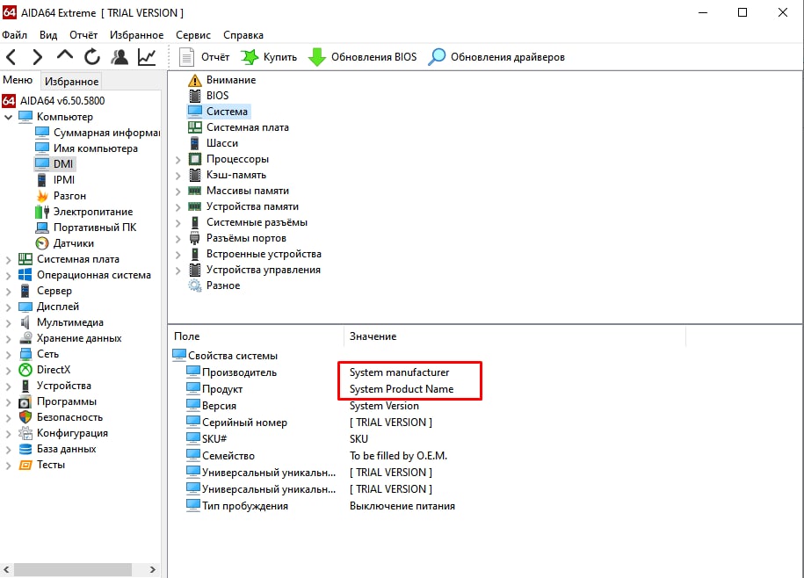This screenshot has width=804, height=578.
Task: Select Системные разъёмы entry
Action: point(248,222)
